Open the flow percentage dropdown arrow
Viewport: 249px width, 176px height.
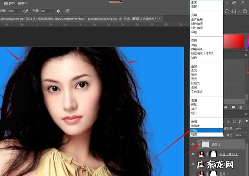(18, 11)
